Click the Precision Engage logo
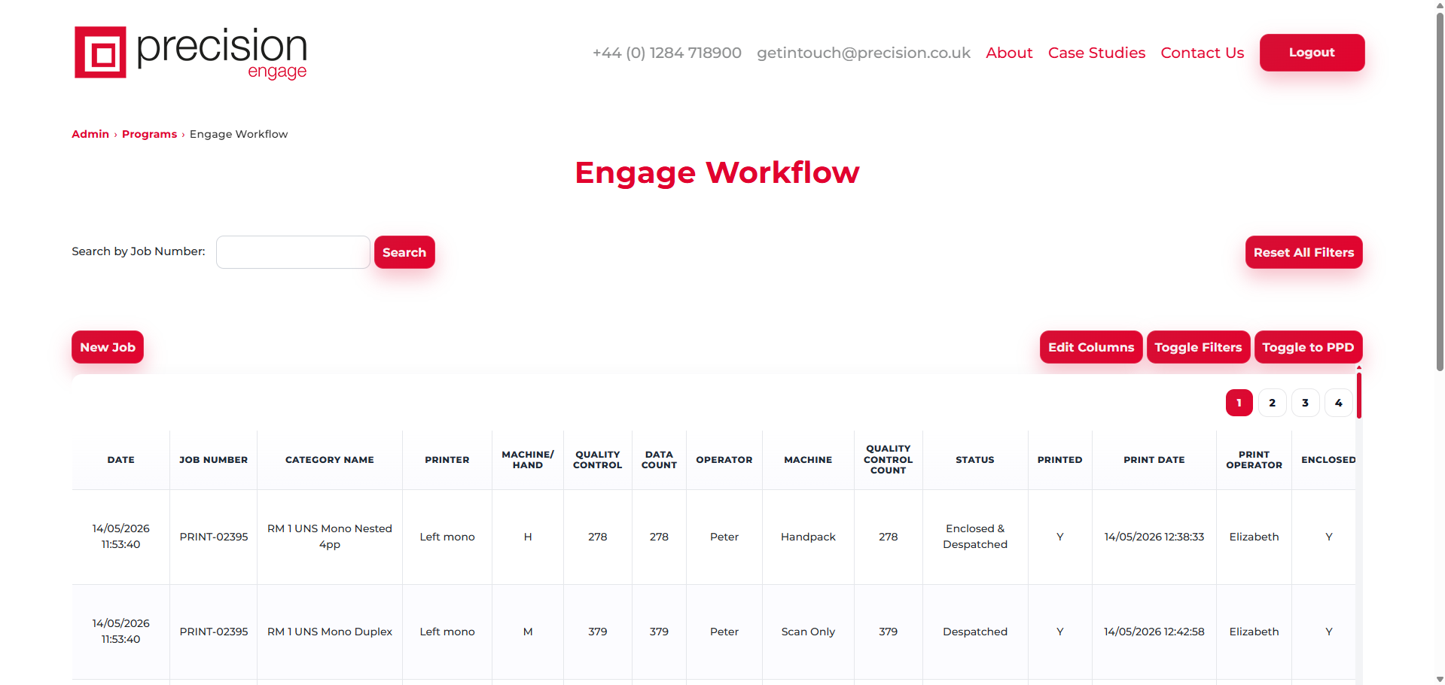 pyautogui.click(x=191, y=53)
